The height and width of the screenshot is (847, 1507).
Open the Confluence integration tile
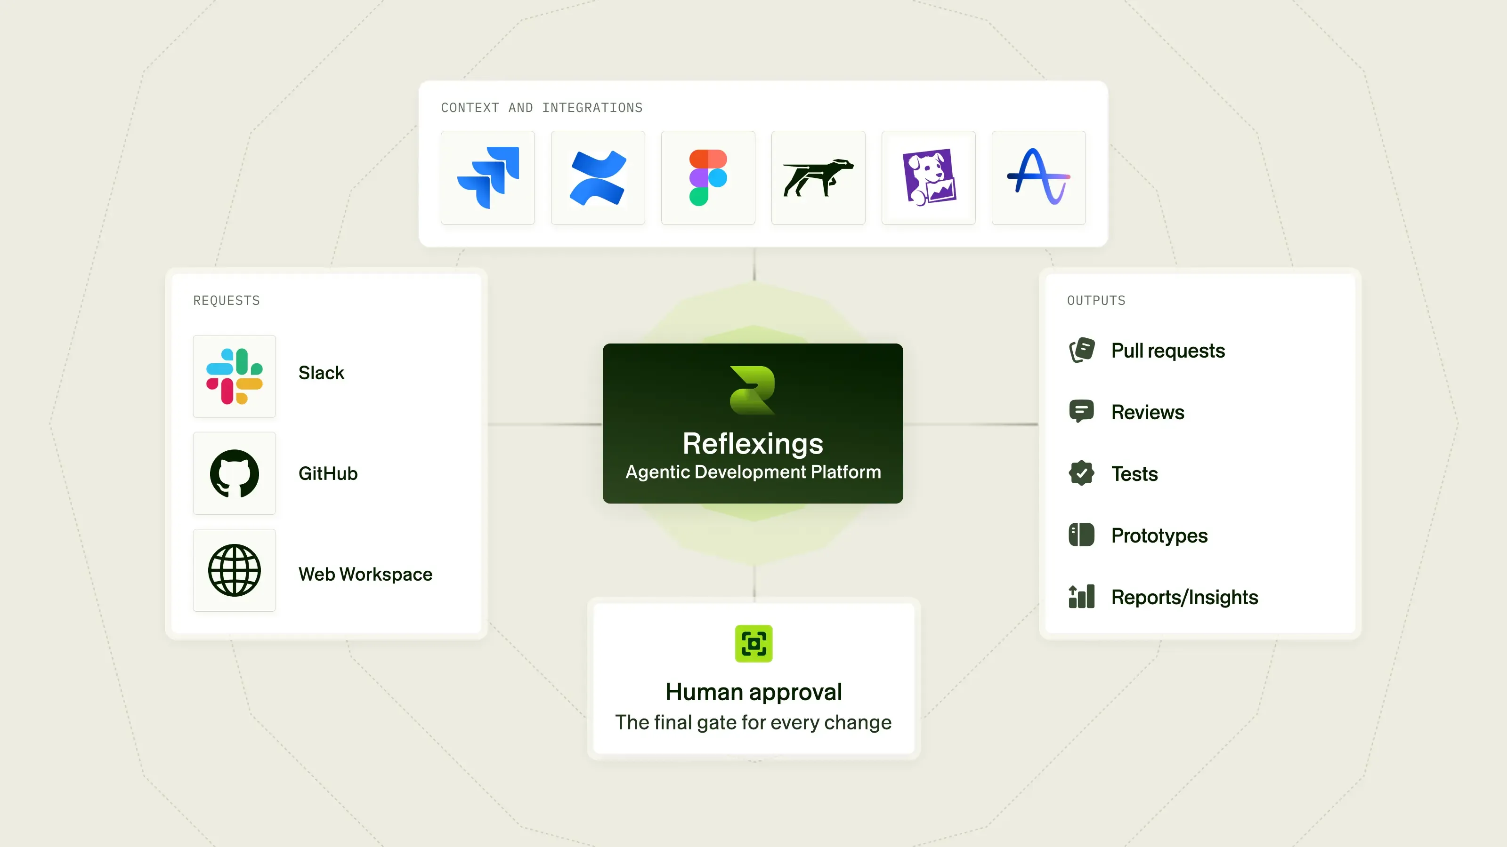[598, 178]
